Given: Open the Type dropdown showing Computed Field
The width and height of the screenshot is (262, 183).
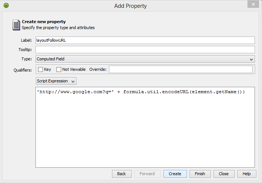Looking at the screenshot, I should [x=145, y=59].
